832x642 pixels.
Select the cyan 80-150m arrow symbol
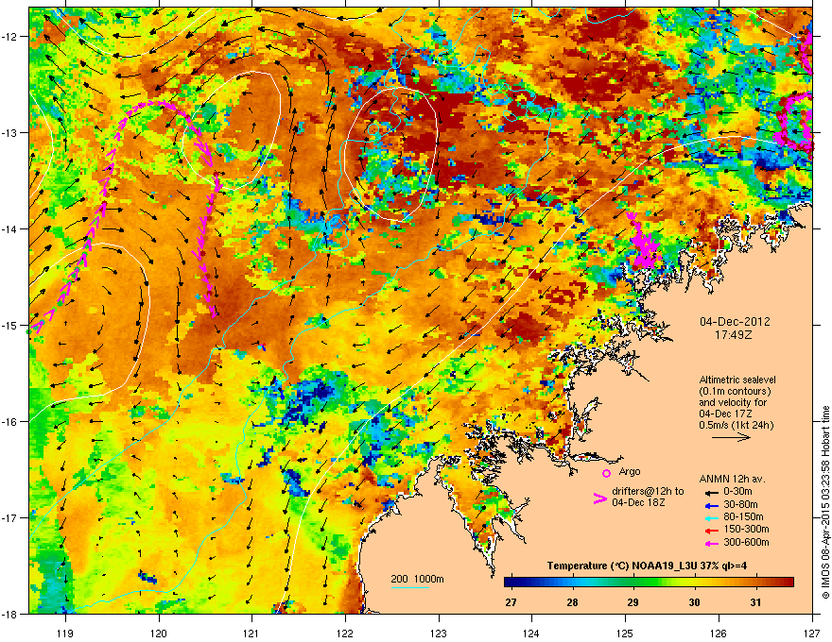point(712,517)
